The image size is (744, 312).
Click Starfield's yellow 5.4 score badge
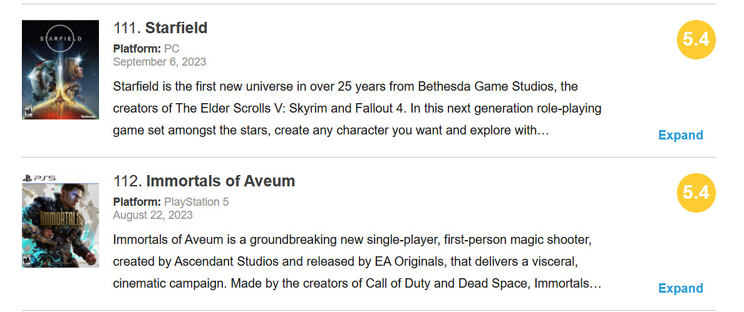696,39
